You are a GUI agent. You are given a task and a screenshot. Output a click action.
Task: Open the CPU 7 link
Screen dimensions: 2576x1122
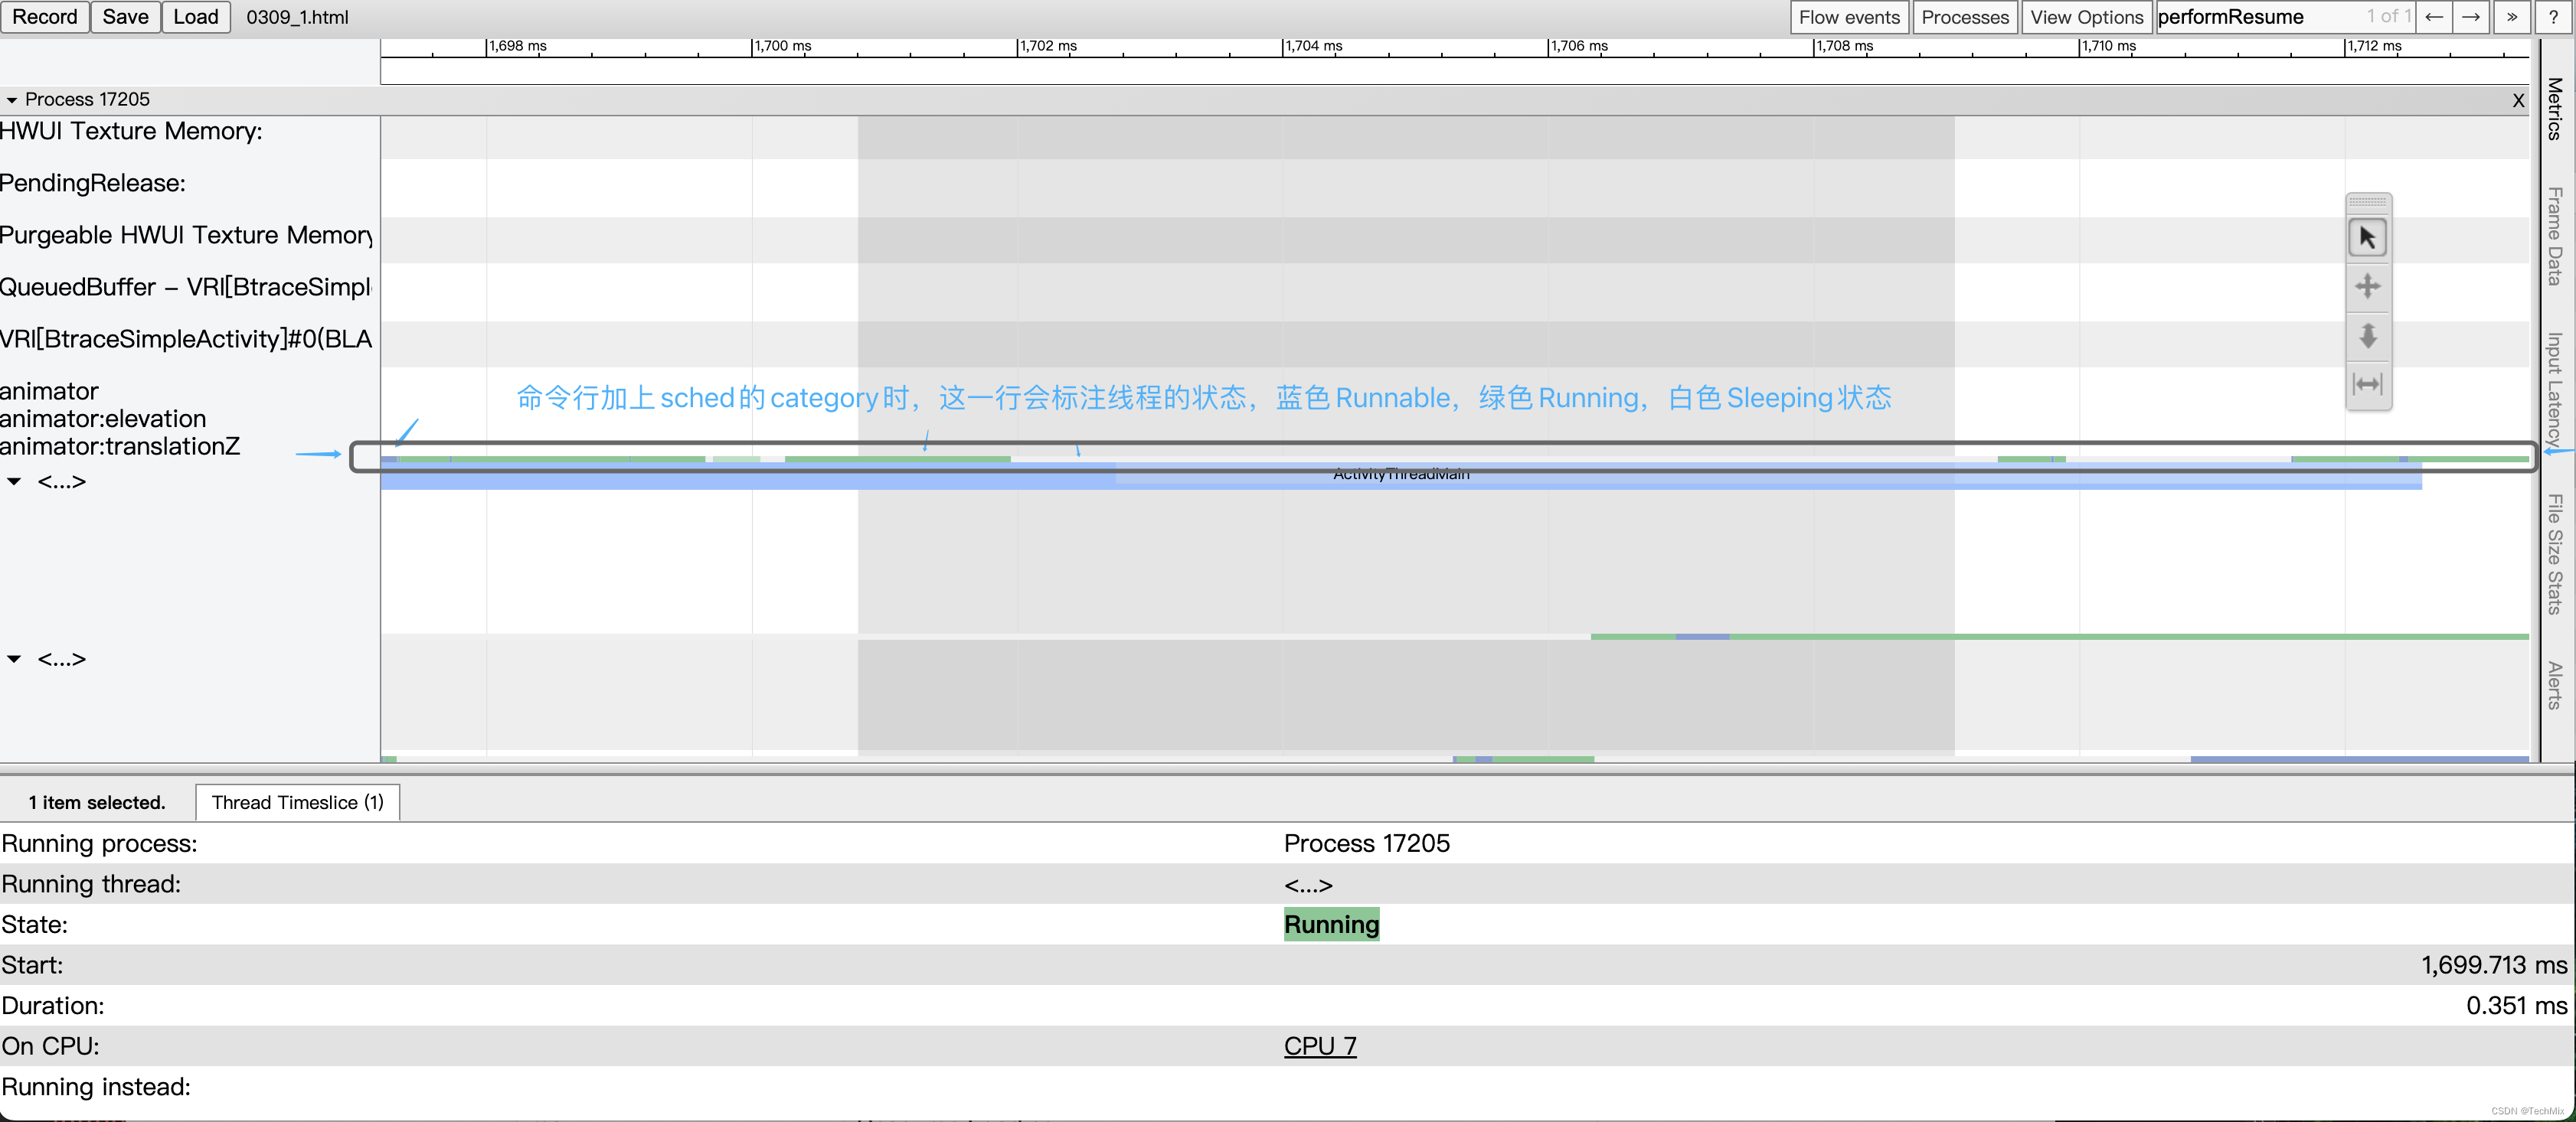click(1320, 1046)
